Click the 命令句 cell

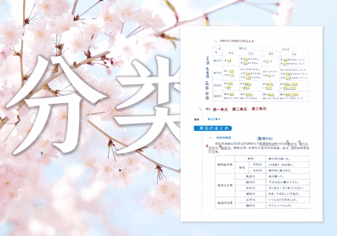click(x=250, y=188)
